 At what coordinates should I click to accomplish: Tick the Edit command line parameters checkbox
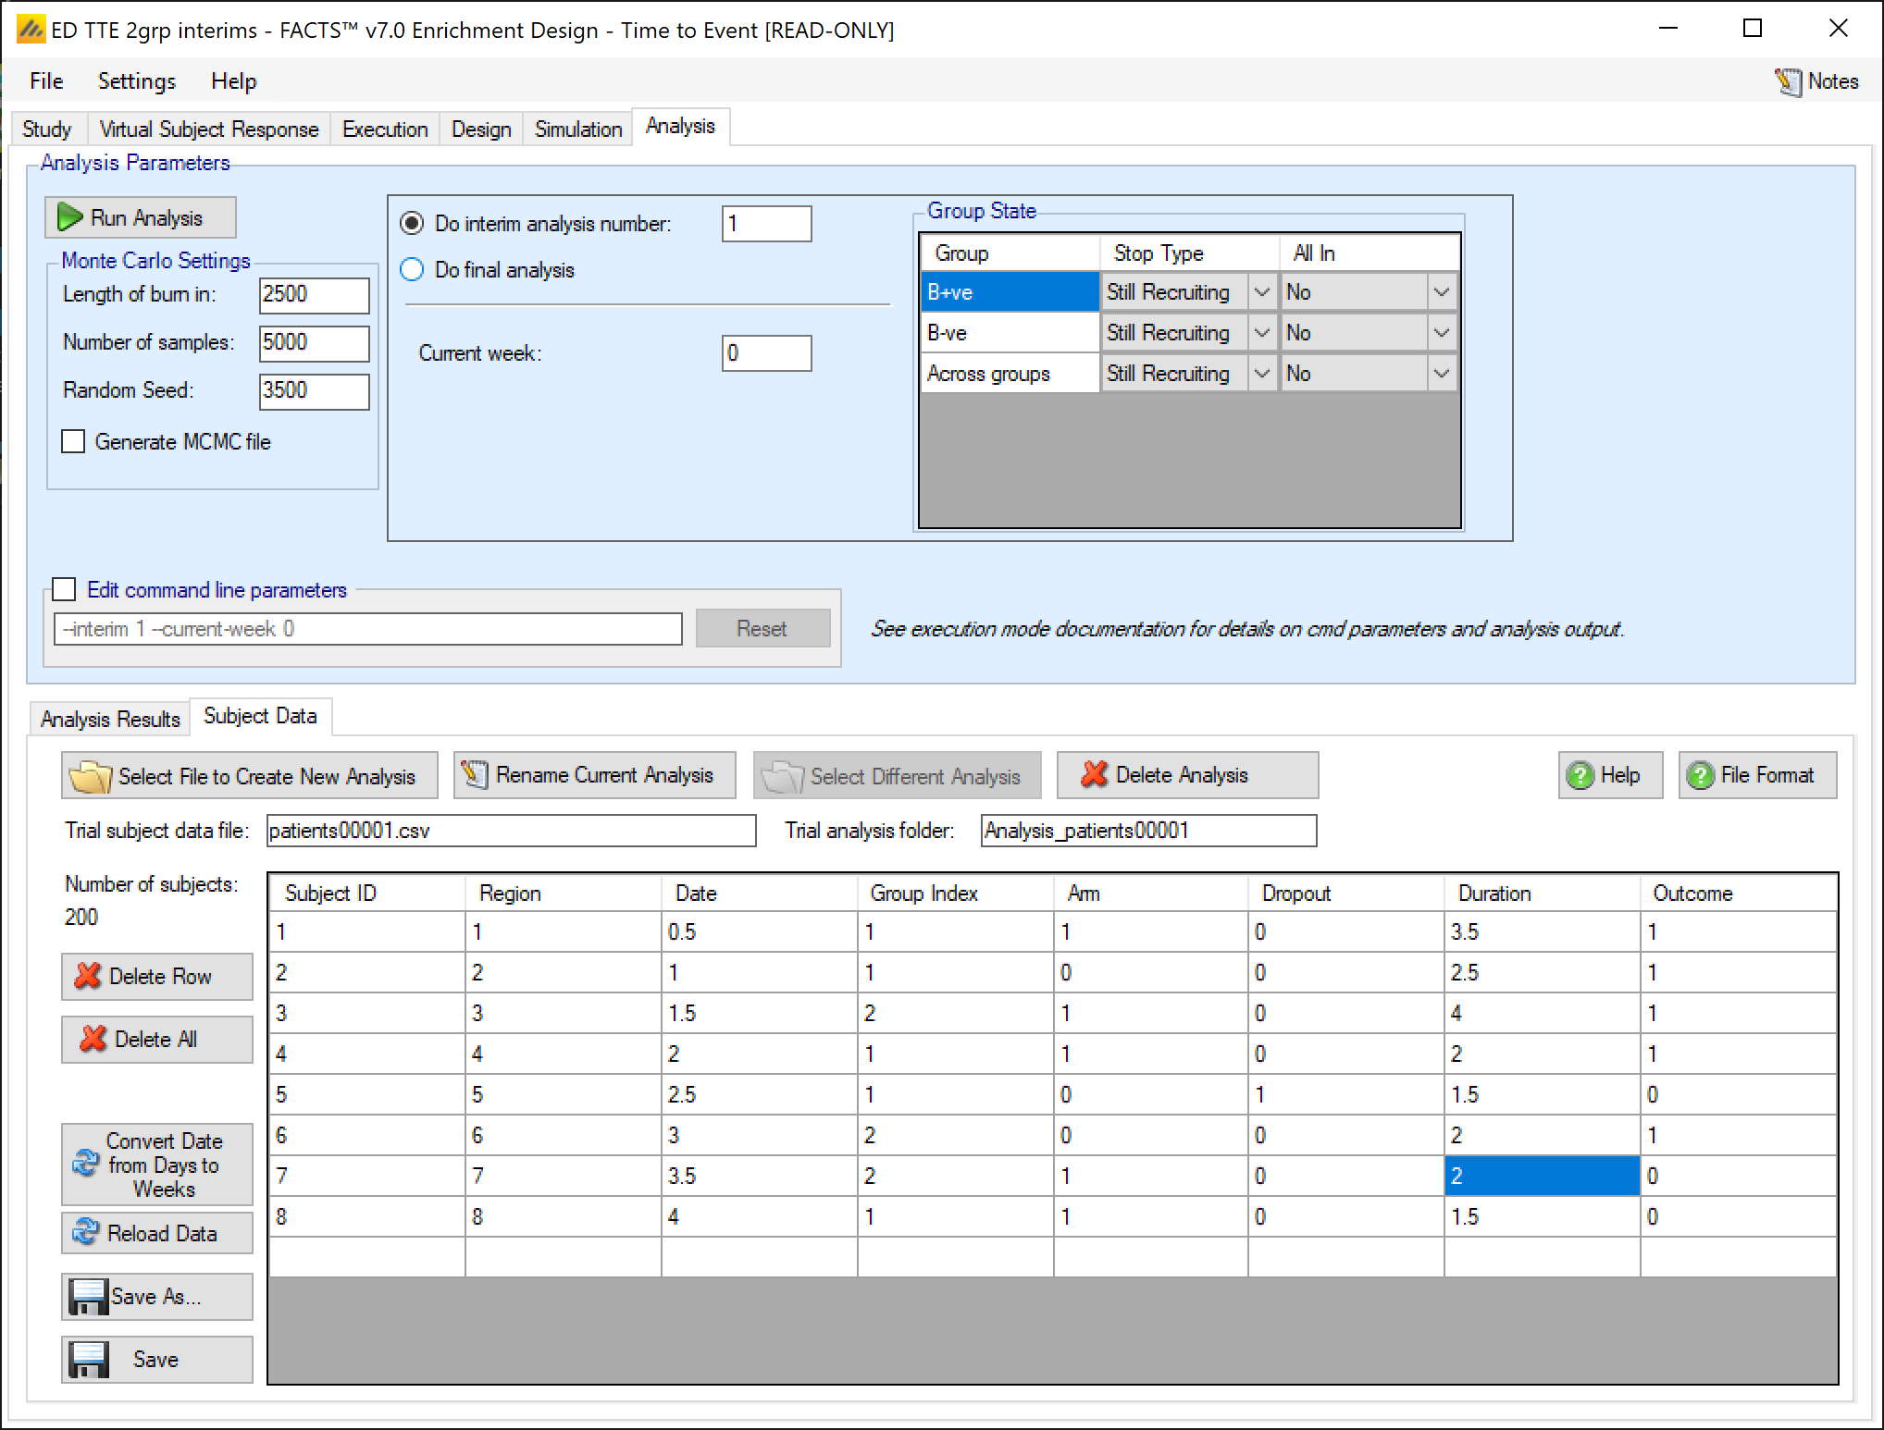coord(64,589)
